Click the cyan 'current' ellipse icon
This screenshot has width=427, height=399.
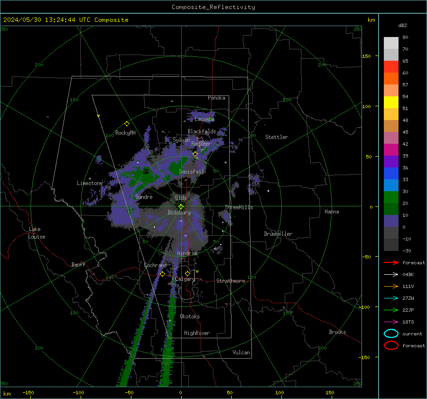(391, 334)
